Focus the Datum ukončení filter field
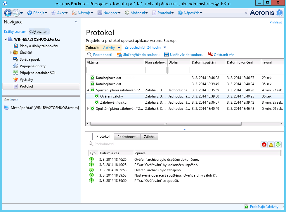This screenshot has width=286, height=212. [x=243, y=70]
